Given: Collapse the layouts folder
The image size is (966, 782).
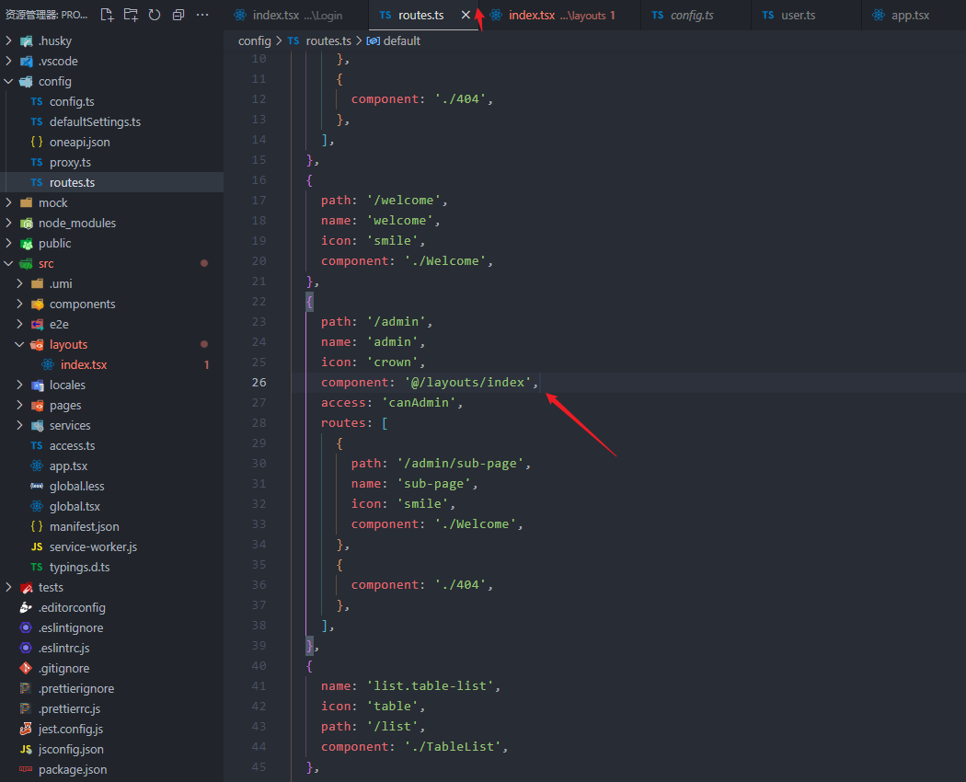Looking at the screenshot, I should coord(19,344).
